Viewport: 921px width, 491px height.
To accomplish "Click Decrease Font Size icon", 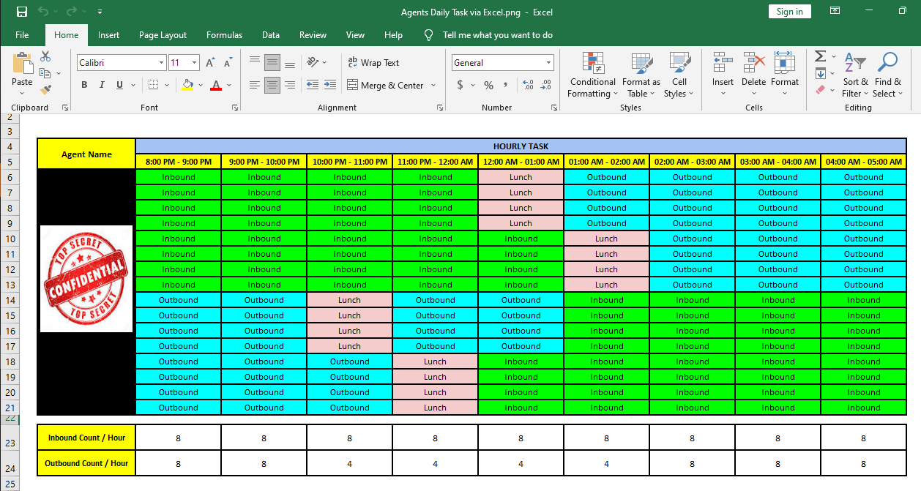I will click(x=228, y=63).
